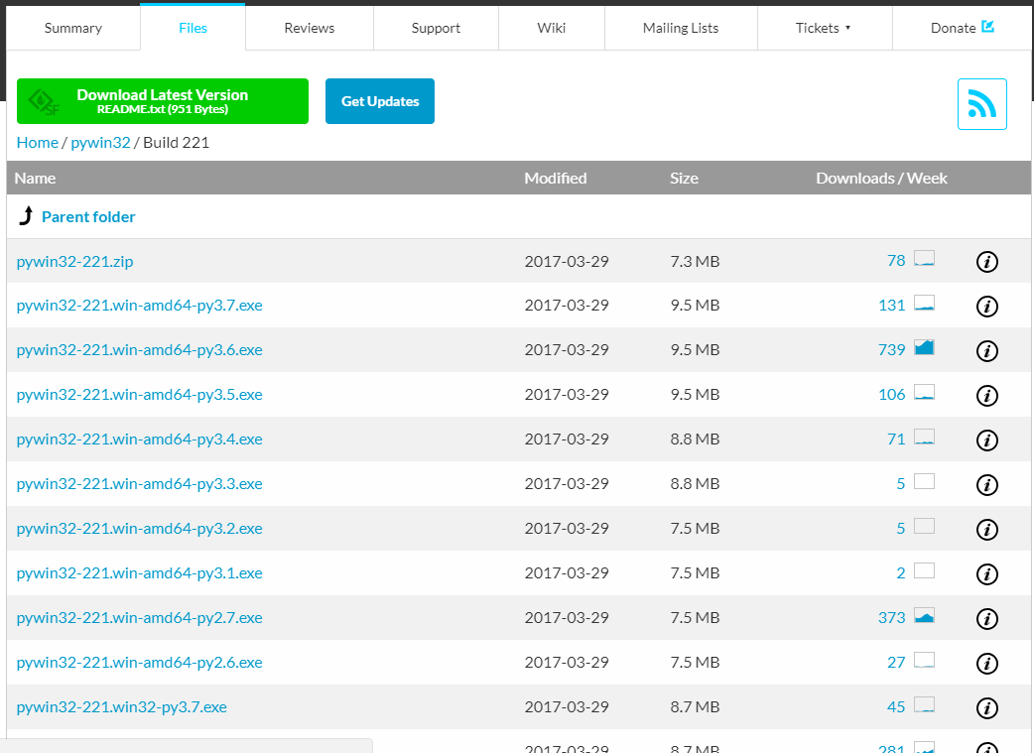This screenshot has width=1034, height=753.
Task: Download pywin32-221.win-amd64-py3.6.exe
Action: point(139,350)
